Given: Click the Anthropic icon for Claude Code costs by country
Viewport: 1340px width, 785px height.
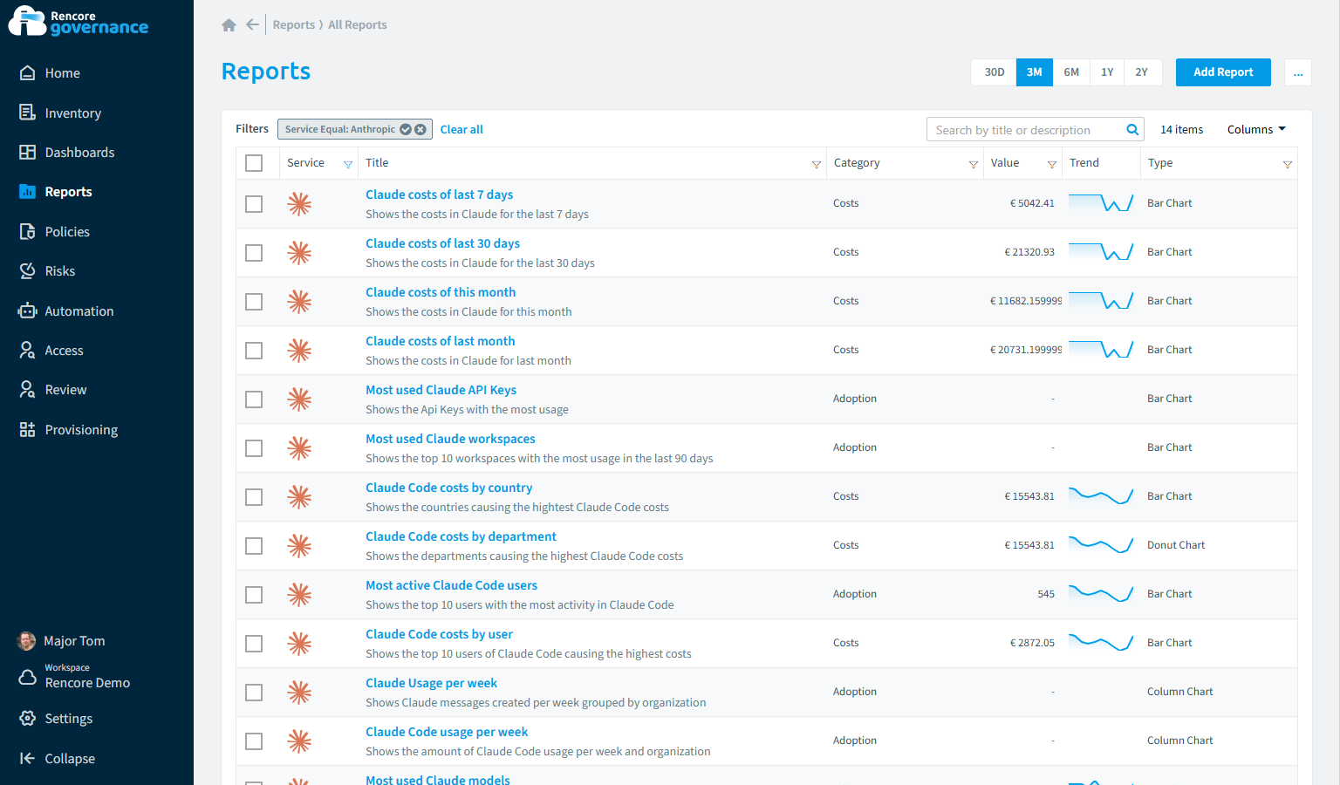Looking at the screenshot, I should pyautogui.click(x=299, y=497).
